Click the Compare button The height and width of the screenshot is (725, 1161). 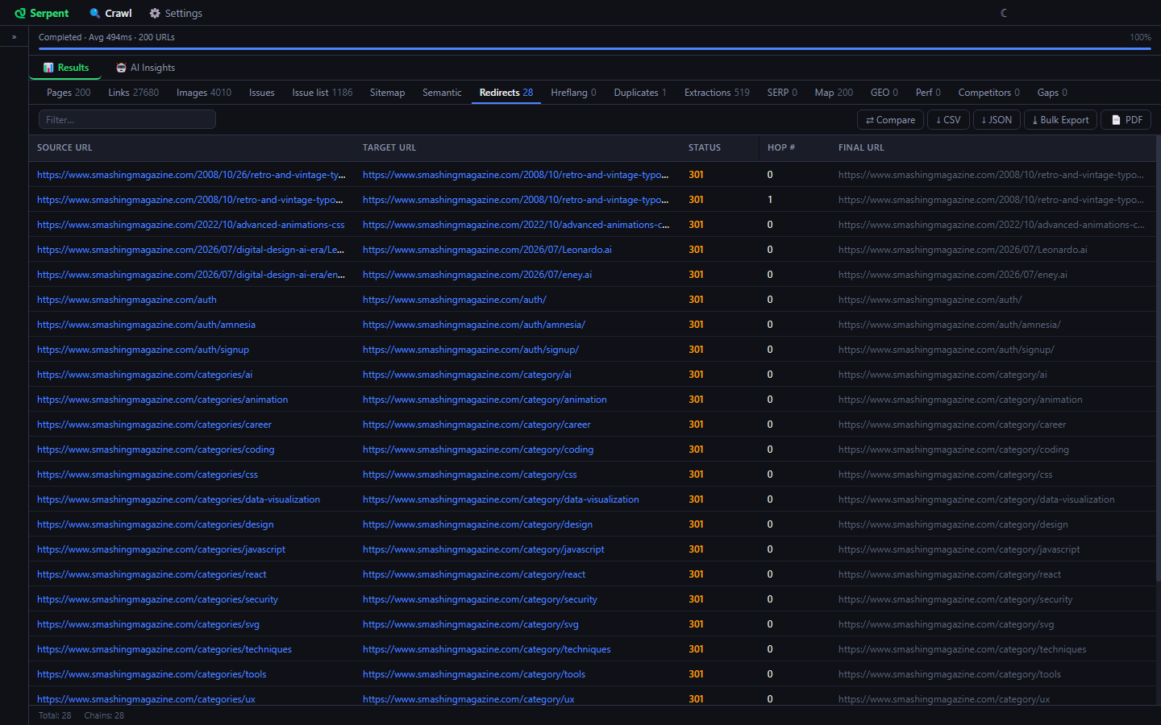click(891, 120)
